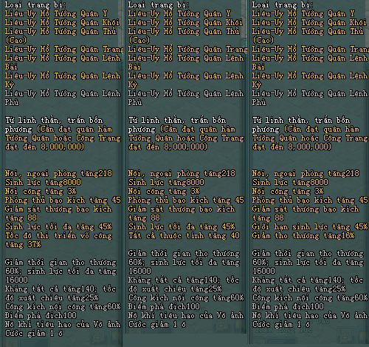This screenshot has height=347, width=369.
Task: Click the faint magnifier icon under the middle tooltip
Action: pos(222,325)
